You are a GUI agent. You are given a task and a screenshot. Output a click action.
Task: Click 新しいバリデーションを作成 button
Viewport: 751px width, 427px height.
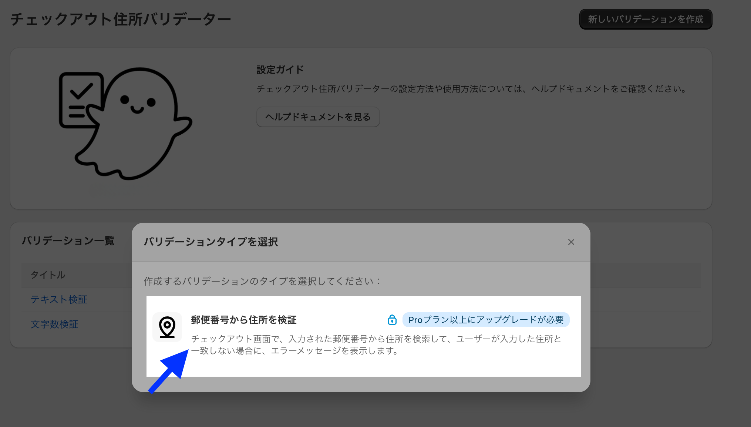pyautogui.click(x=646, y=19)
